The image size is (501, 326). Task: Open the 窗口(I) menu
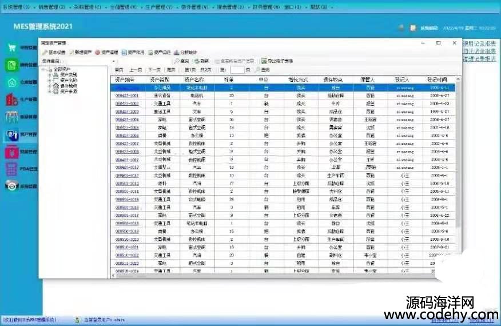pos(293,7)
